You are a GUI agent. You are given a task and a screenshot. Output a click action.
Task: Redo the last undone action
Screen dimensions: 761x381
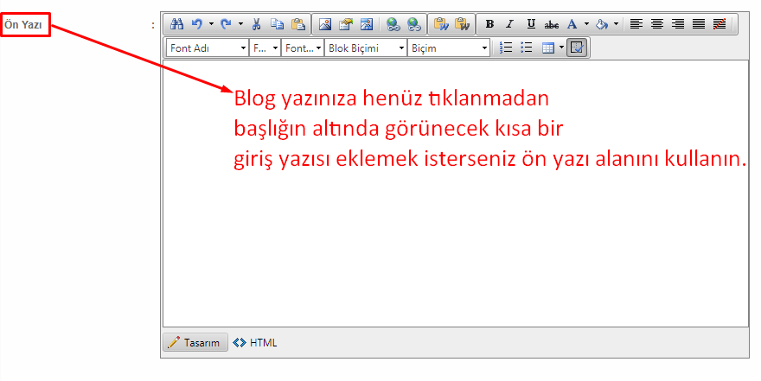point(226,23)
